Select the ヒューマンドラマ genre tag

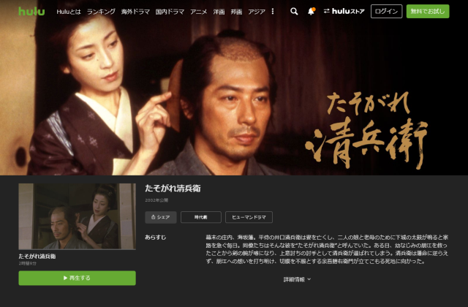(249, 217)
